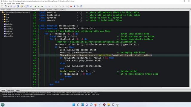
Task: Switch to the bullet.lua editor tab
Action: pos(56,10)
